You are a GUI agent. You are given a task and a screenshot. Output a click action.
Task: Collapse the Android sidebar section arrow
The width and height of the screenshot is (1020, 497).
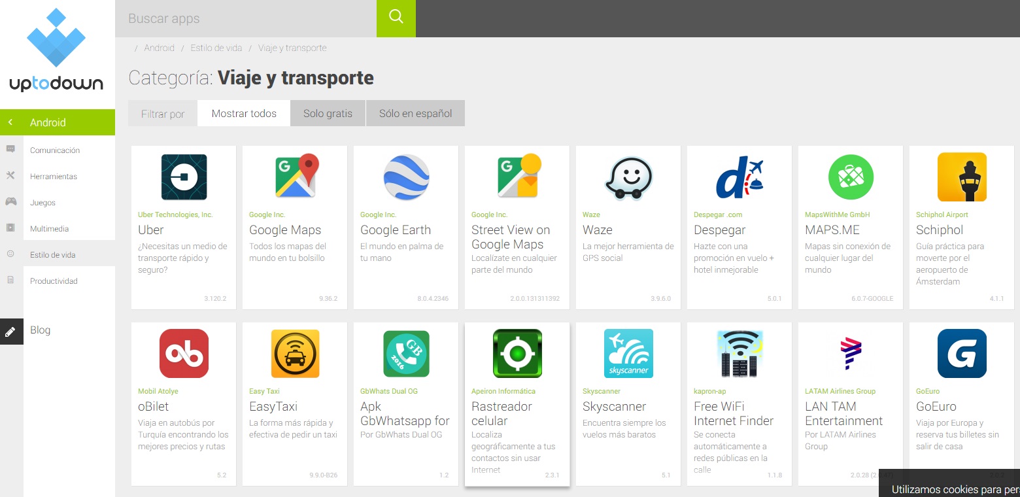(x=10, y=122)
